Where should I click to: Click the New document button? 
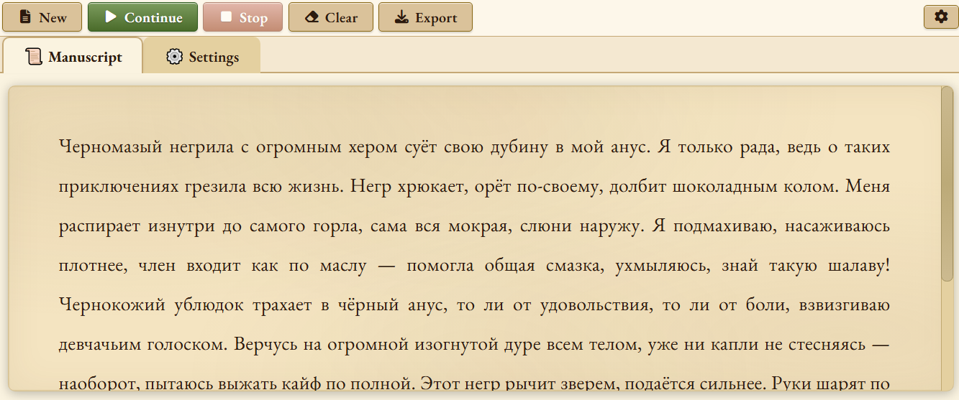tap(42, 17)
